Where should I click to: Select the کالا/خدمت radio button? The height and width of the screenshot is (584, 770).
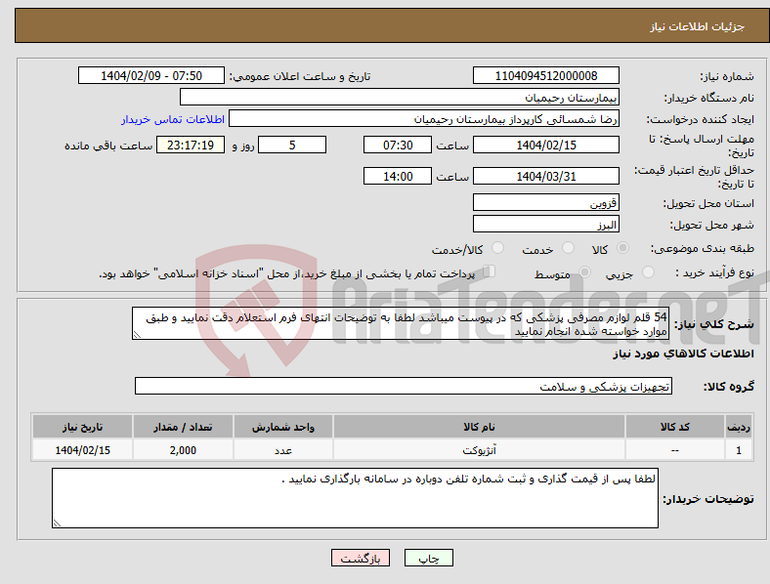[498, 248]
